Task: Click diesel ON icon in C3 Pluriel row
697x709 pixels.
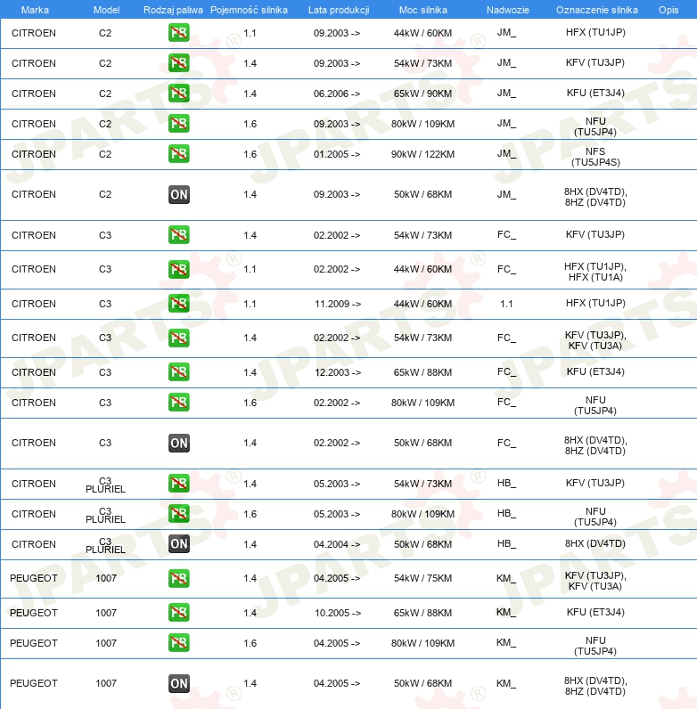Action: coord(179,544)
